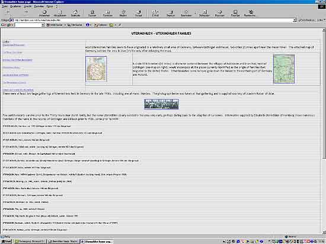Click the Bearbeiten toolbar button
This screenshot has width=326, height=244.
point(186,13)
